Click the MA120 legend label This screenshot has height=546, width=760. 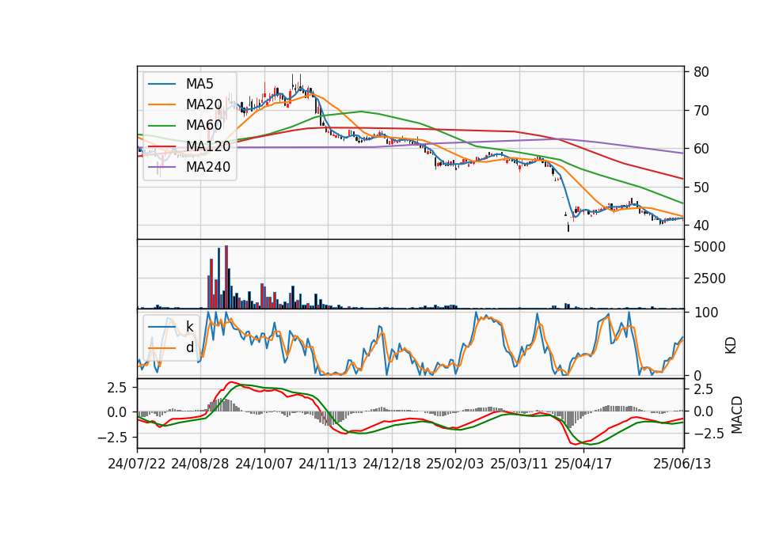[x=208, y=146]
